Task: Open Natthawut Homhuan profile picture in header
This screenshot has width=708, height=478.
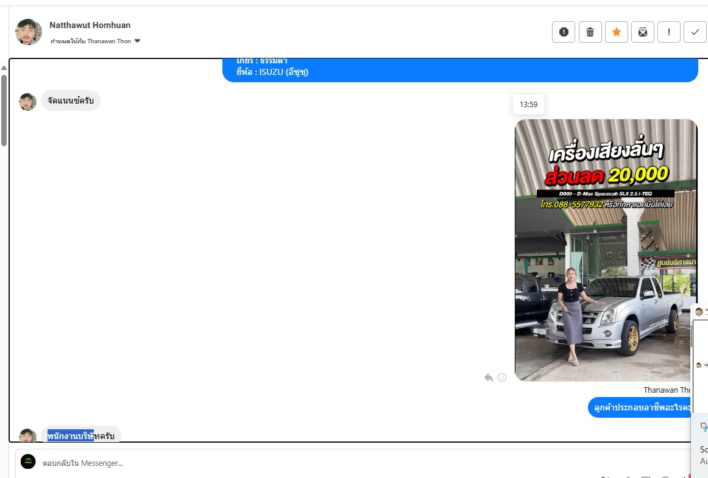Action: (x=29, y=32)
